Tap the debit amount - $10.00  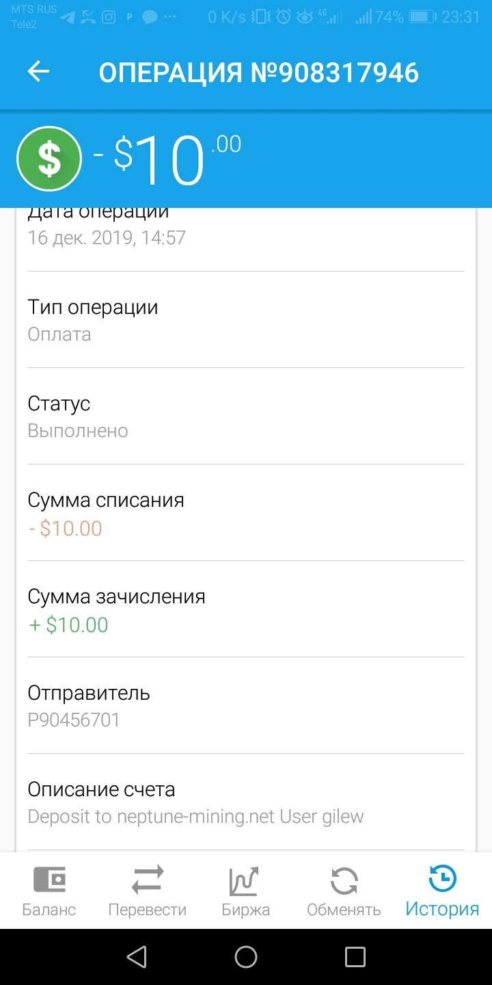(66, 528)
